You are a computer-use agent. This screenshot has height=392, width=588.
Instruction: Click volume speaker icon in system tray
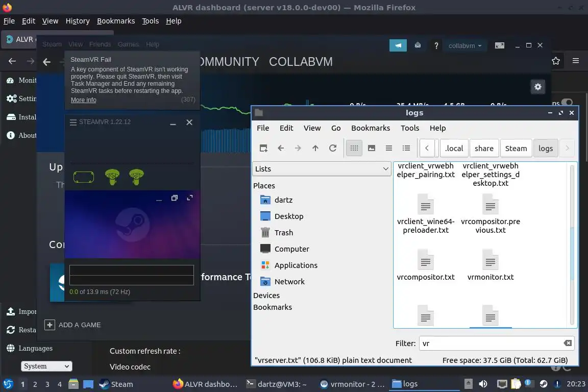(x=483, y=384)
